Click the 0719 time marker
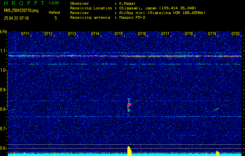The height and width of the screenshot is (156, 245). point(212,34)
